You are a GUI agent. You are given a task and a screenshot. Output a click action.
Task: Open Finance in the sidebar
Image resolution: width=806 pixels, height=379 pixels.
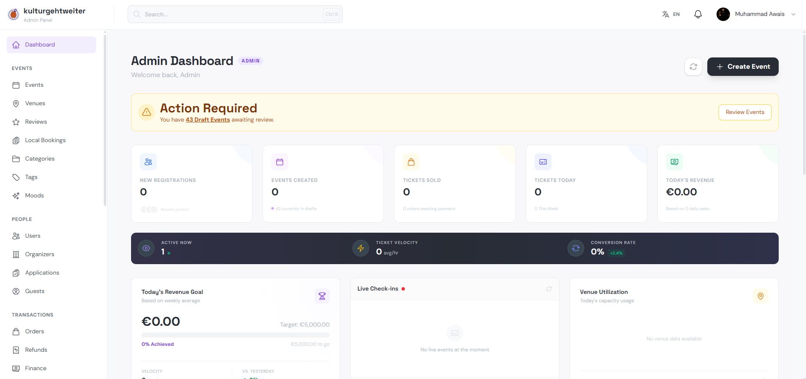(x=51, y=369)
